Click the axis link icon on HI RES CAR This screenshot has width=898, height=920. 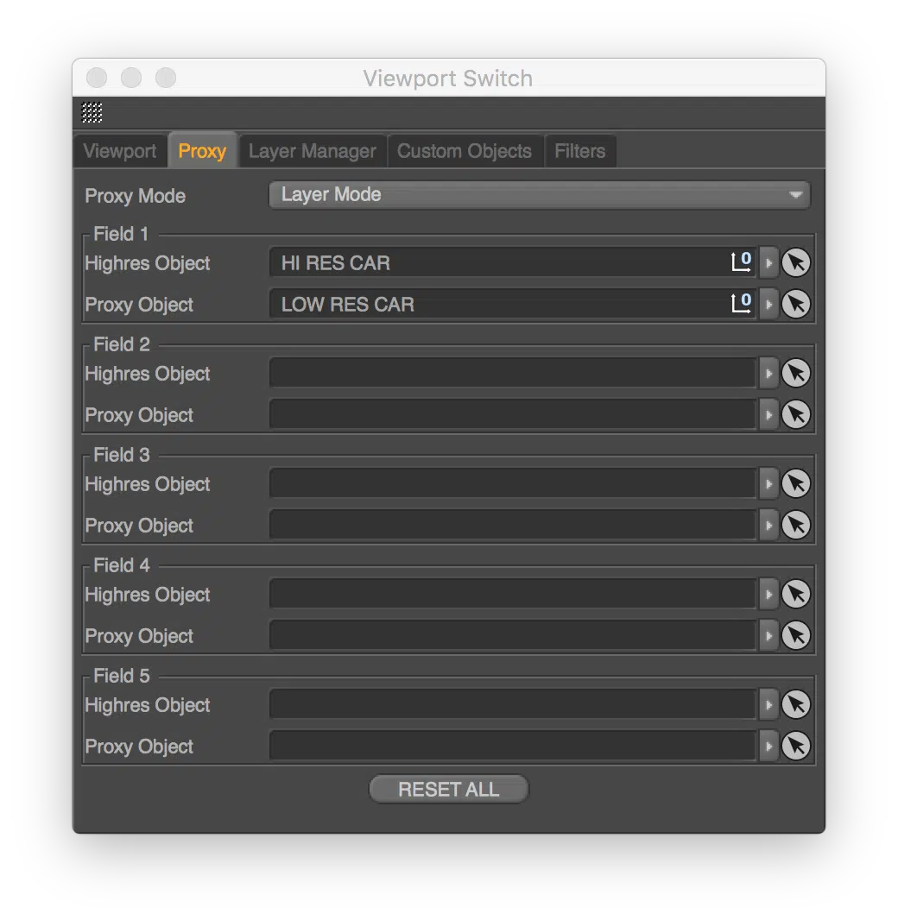click(741, 262)
